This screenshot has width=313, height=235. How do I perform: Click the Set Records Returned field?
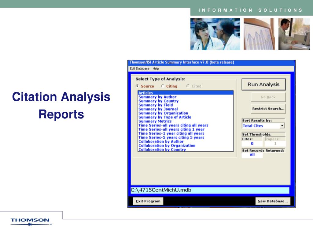point(252,155)
